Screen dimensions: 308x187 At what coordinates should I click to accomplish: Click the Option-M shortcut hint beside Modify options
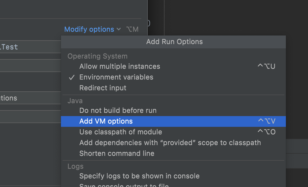point(132,29)
